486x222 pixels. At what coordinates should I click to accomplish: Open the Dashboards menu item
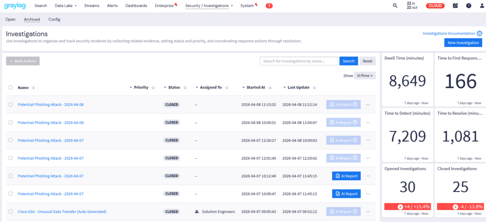(x=136, y=6)
